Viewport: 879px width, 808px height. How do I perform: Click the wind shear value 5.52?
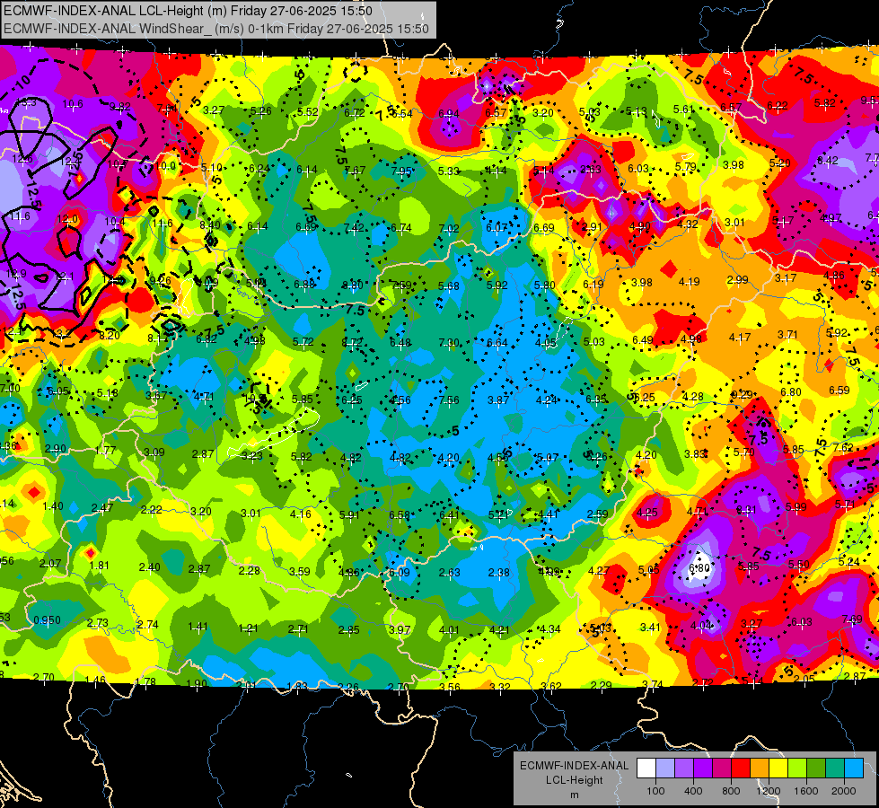click(308, 112)
